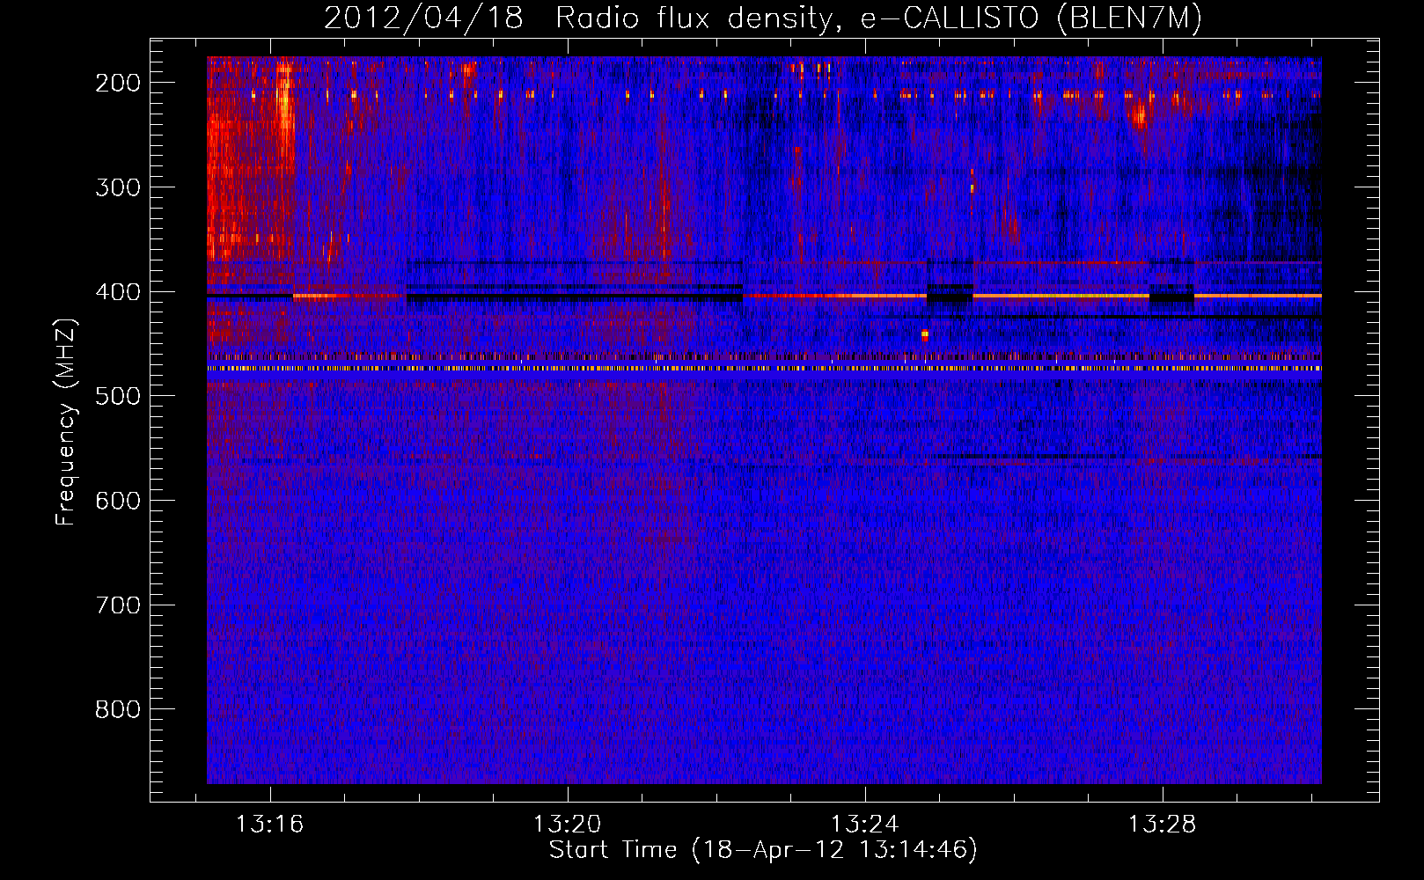Select the 200 frequency tick label
Viewport: 1424px width, 880px height.
coord(117,83)
